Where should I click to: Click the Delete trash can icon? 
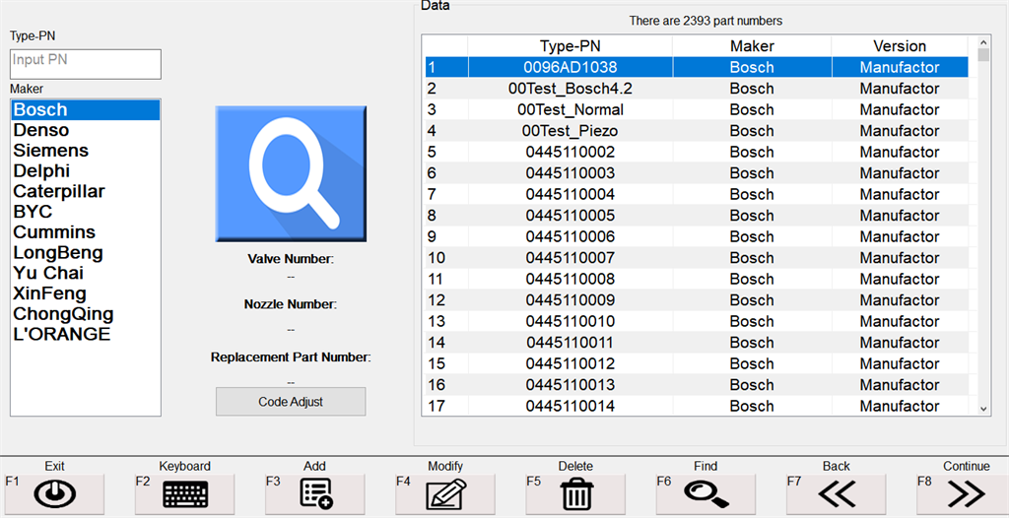[x=575, y=493]
